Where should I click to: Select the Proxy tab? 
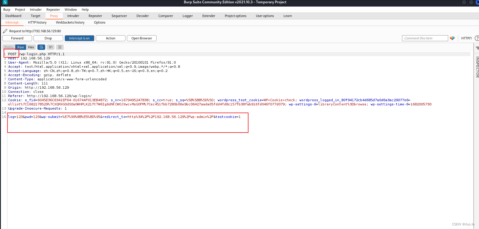pos(54,16)
